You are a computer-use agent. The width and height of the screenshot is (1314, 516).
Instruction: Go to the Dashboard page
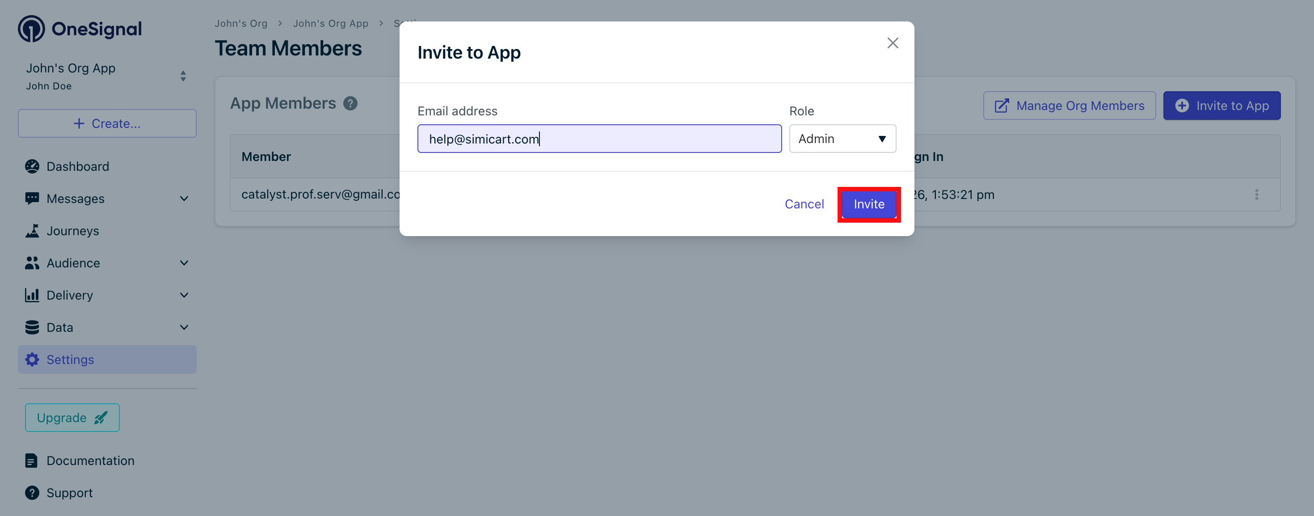(x=77, y=166)
